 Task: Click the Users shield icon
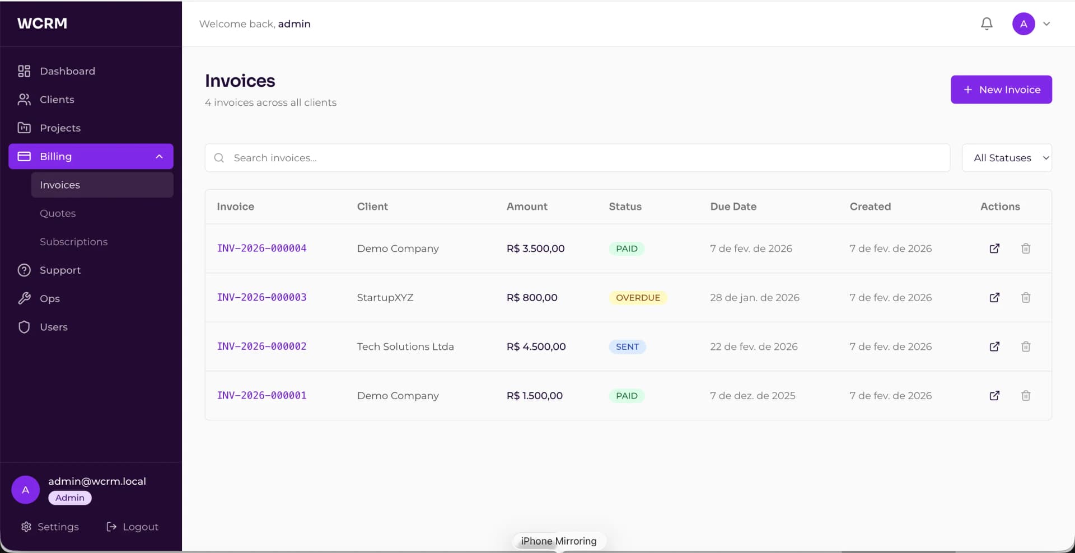click(24, 327)
